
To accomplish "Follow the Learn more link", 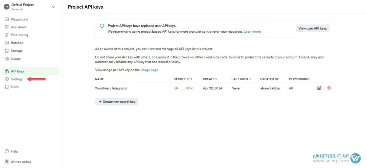I will pyautogui.click(x=252, y=32).
